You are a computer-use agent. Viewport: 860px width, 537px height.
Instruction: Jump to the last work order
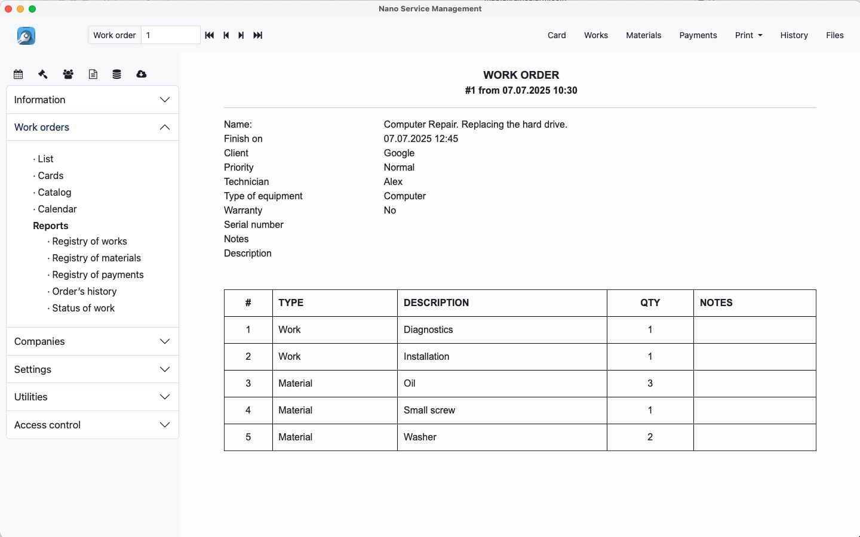tap(258, 35)
